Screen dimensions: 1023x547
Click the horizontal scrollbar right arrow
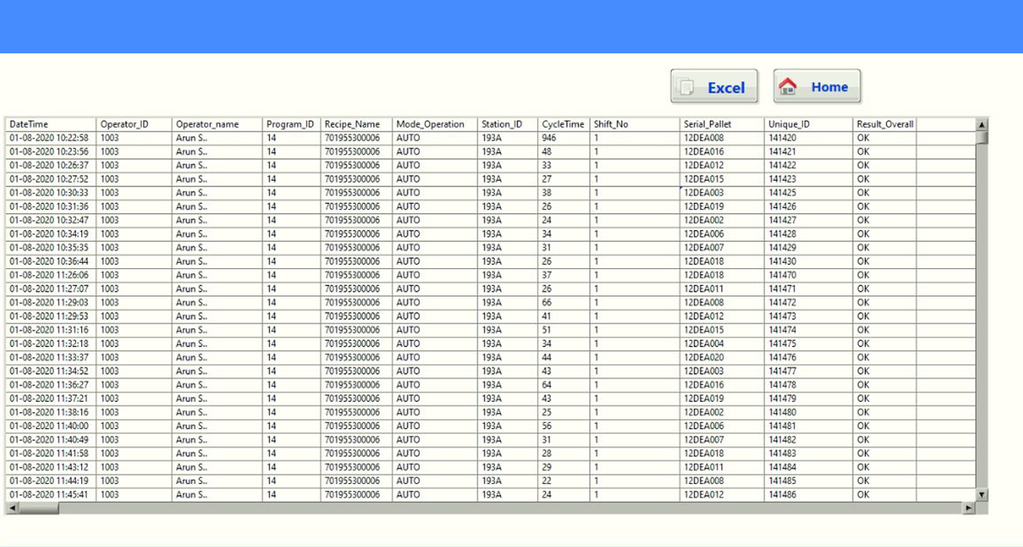coord(969,509)
